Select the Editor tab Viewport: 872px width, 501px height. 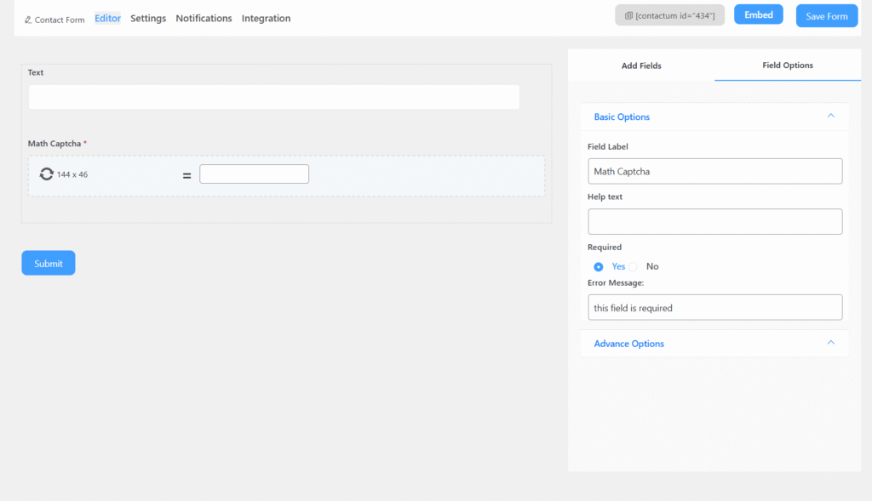pos(107,19)
